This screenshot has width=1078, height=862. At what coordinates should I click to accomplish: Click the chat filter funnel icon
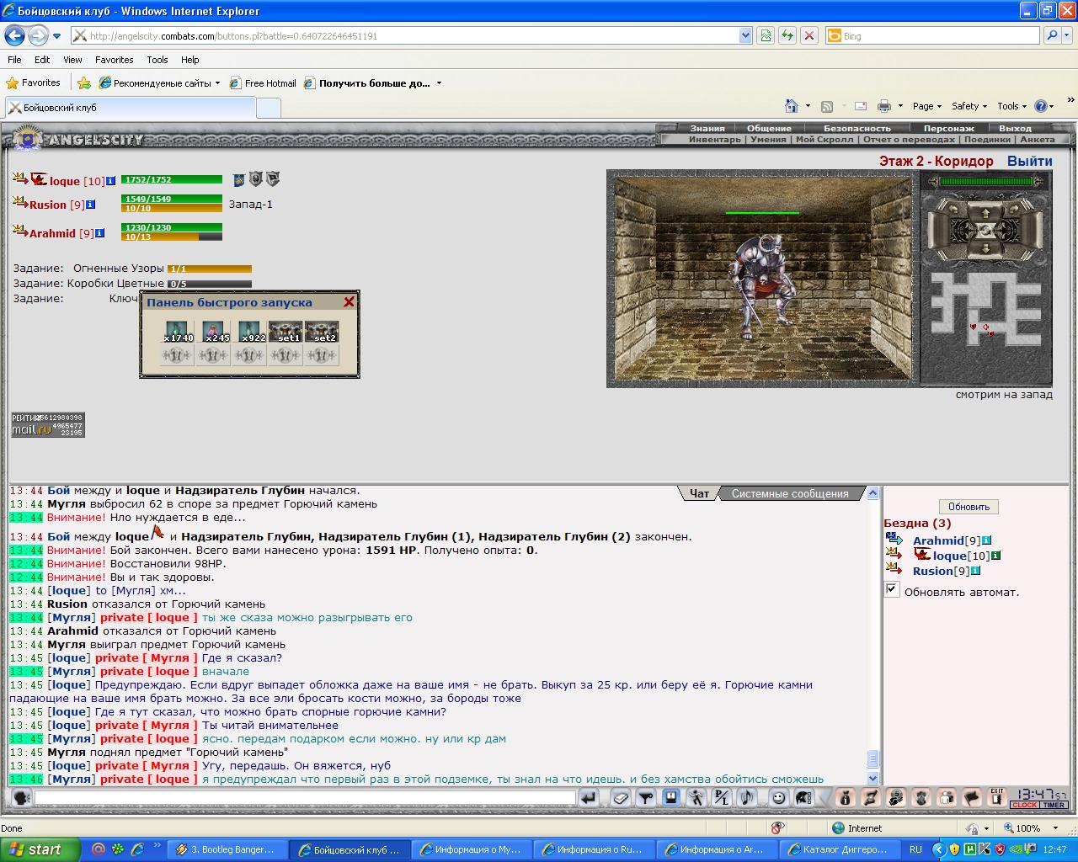tap(646, 797)
